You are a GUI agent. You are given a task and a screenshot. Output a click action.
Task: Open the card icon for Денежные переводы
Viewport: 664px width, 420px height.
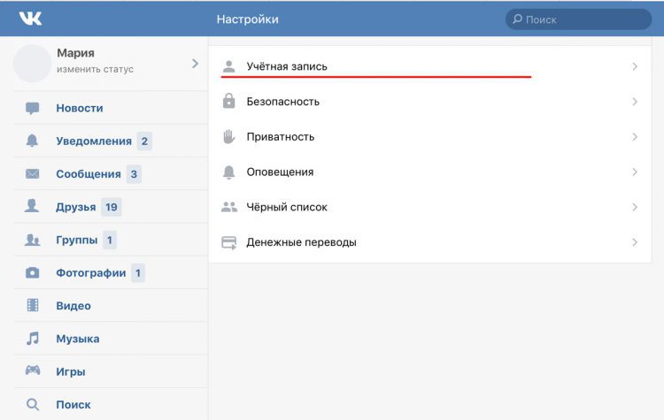[x=229, y=242]
